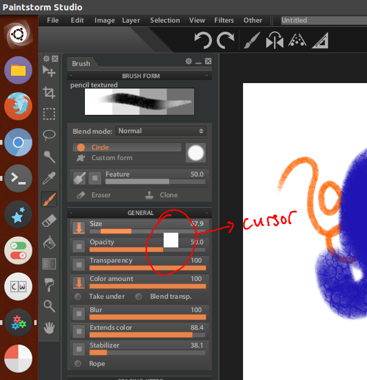Open the Image menu
Screen dimensions: 367x380
(x=104, y=20)
